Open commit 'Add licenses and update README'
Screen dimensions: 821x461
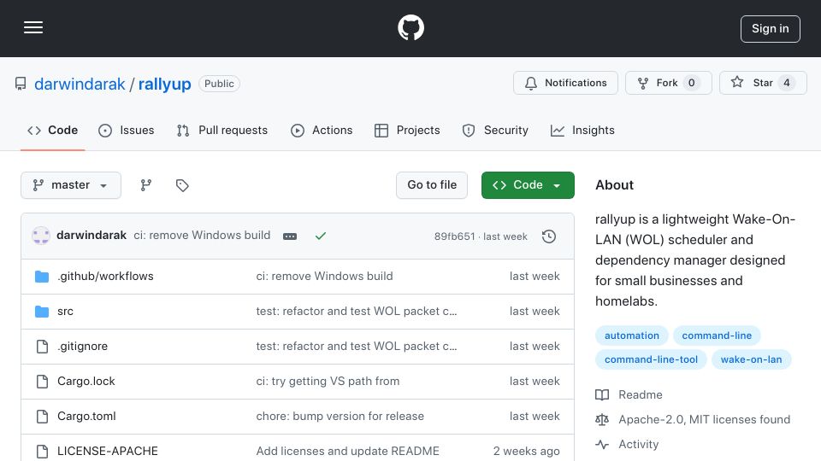[348, 451]
